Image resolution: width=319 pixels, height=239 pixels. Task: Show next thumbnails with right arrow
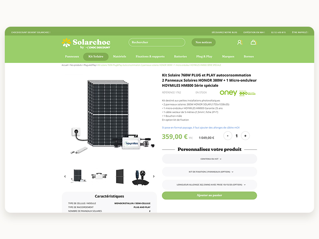pyautogui.click(x=154, y=176)
